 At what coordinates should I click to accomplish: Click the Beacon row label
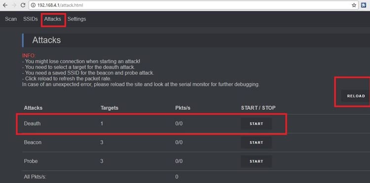pyautogui.click(x=33, y=143)
